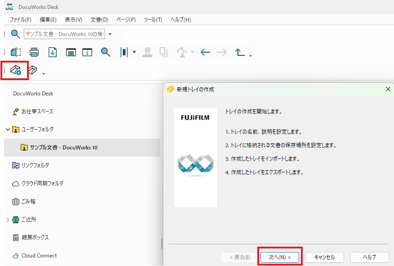Expand the ご近所 tree node
The image size is (394, 266).
[x=8, y=220]
